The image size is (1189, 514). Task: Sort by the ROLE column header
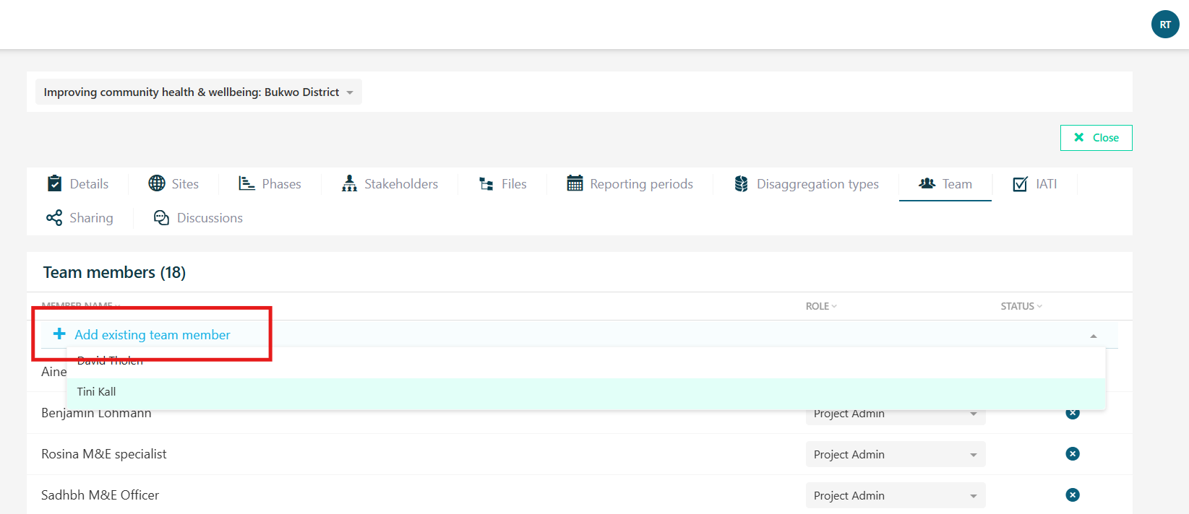coord(821,306)
